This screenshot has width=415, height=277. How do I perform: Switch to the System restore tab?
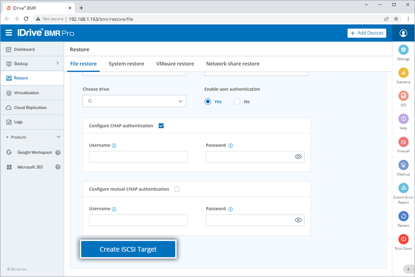click(x=126, y=64)
